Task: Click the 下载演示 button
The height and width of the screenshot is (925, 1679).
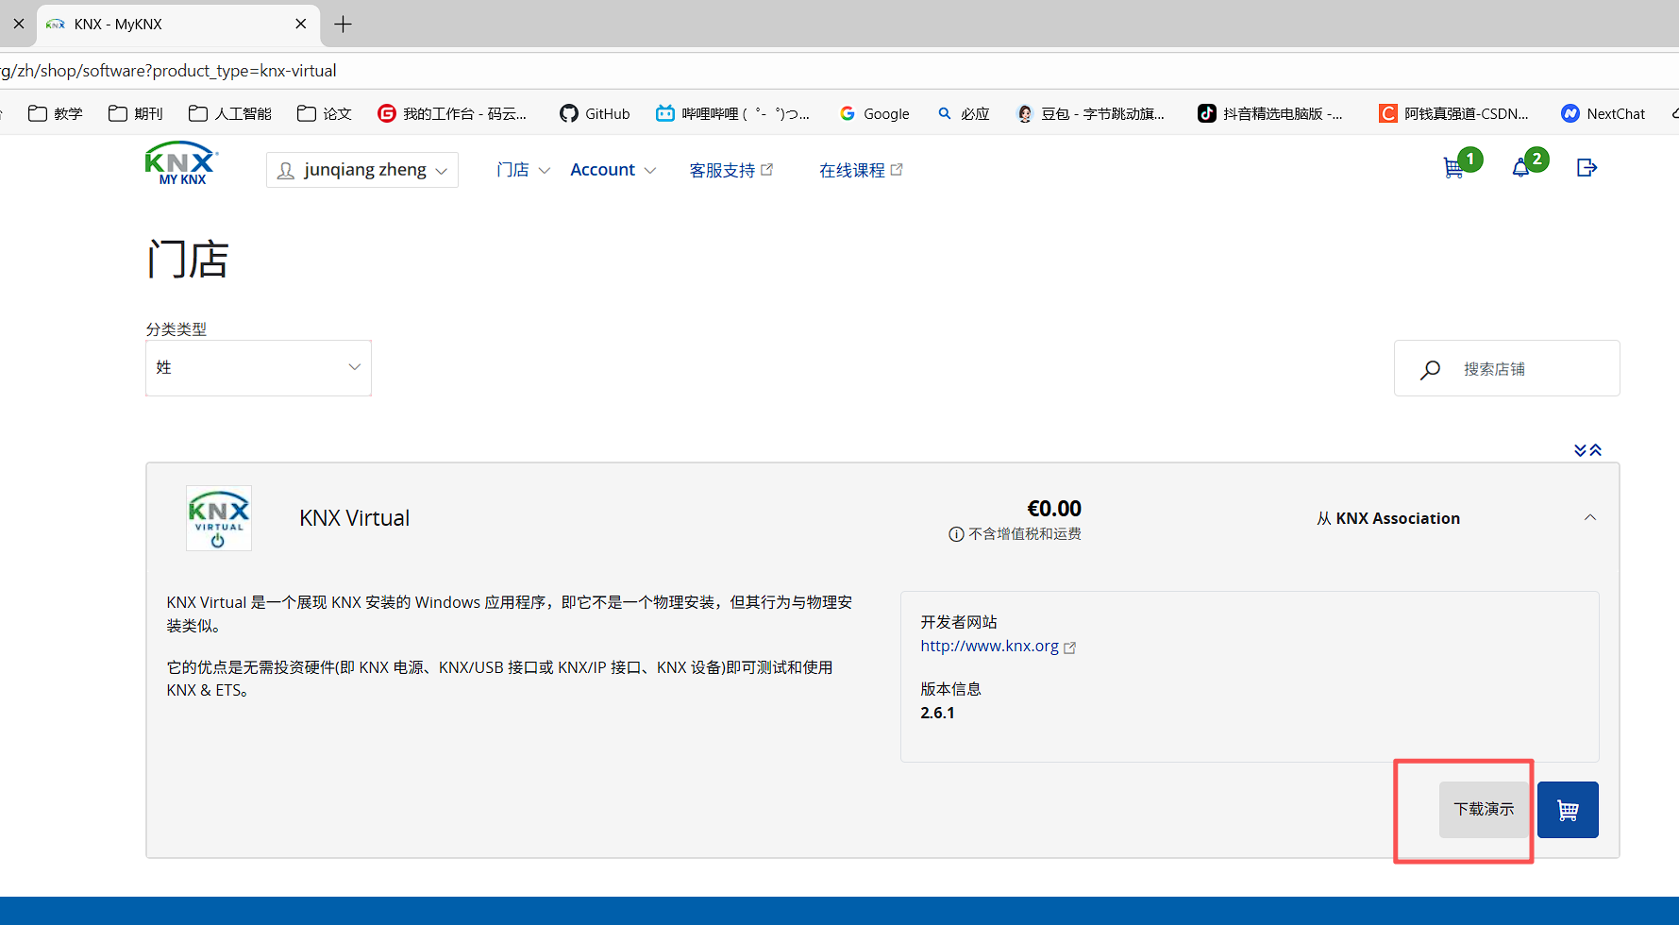Action: point(1484,810)
